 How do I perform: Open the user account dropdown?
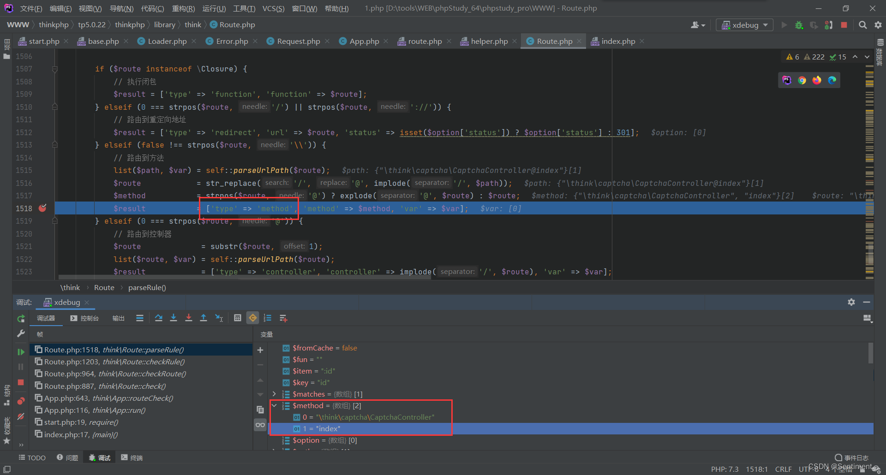click(698, 25)
